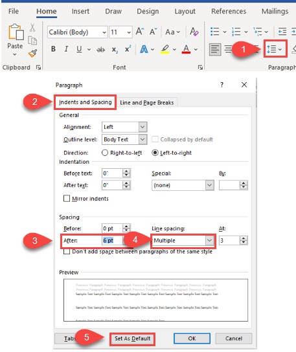
Task: Apply Subscript formatting
Action: point(115,49)
